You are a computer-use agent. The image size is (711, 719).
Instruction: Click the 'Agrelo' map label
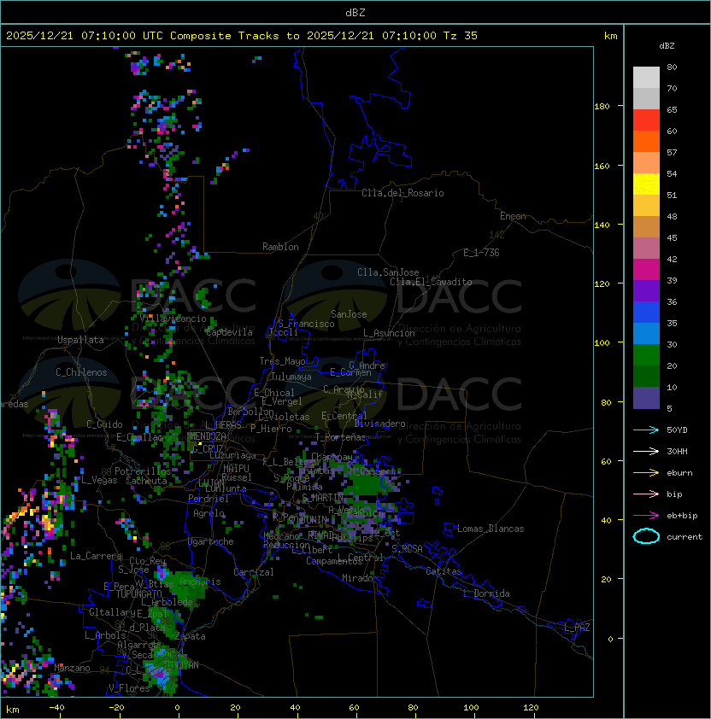pos(209,513)
